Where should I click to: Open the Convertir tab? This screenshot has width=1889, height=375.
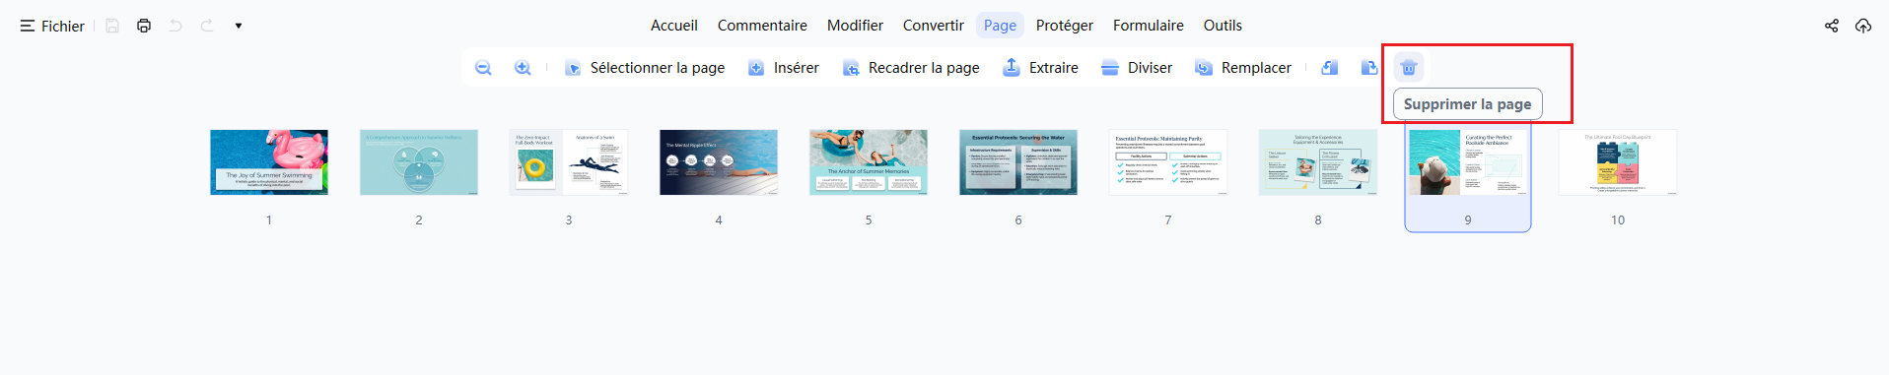[x=933, y=26]
